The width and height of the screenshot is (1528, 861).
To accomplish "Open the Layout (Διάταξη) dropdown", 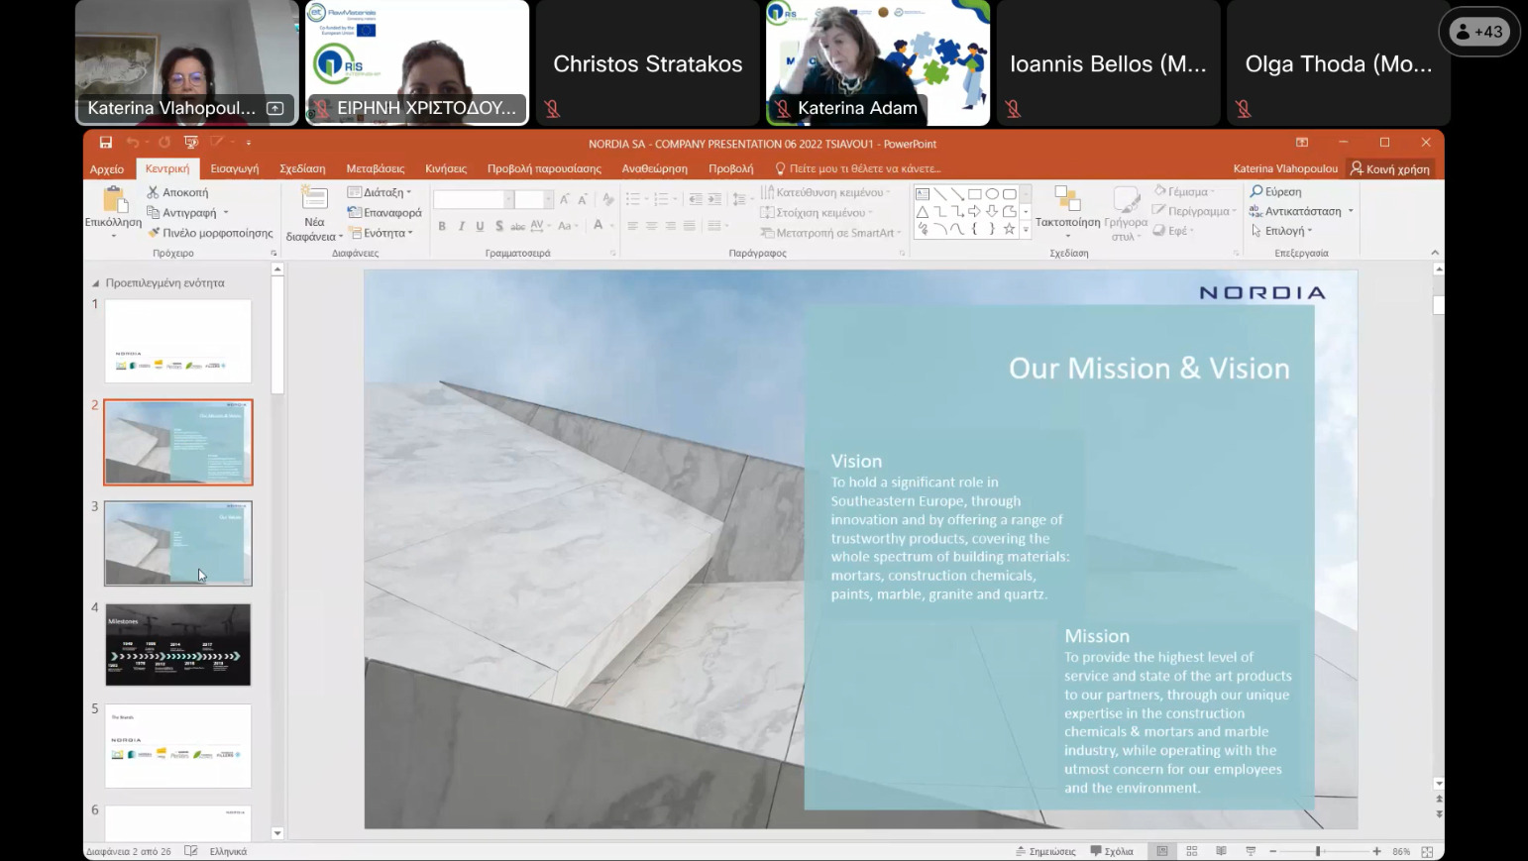I will coord(380,192).
